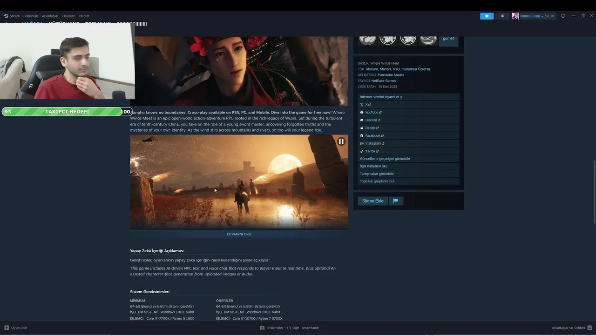This screenshot has height=335, width=596.
Task: Click the flag report icon button
Action: click(x=396, y=201)
